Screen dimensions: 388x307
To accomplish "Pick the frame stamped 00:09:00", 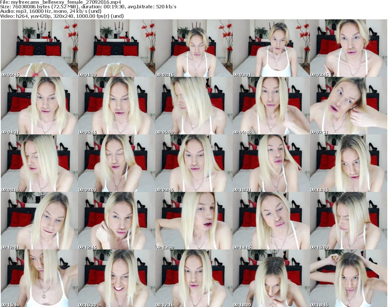I will tap(117, 163).
